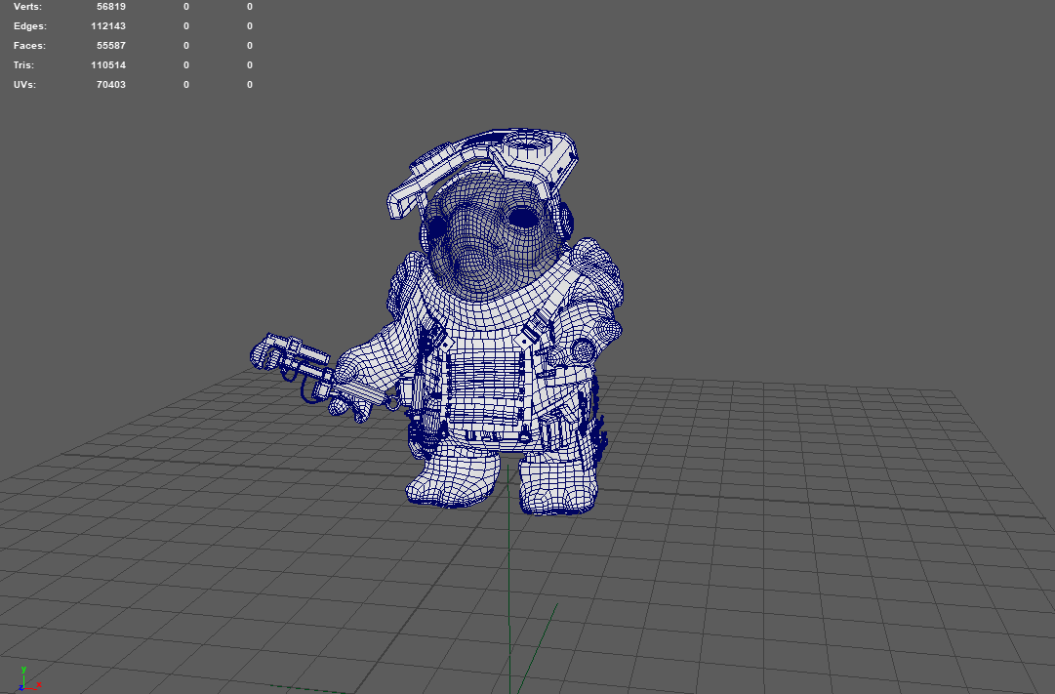Click the UVs label in the HUD
The height and width of the screenshot is (694, 1055).
25,85
